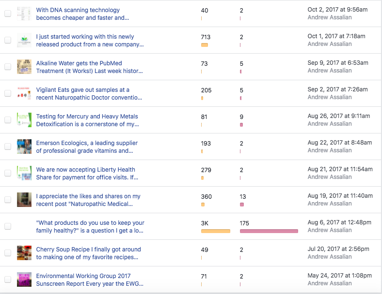The width and height of the screenshot is (382, 294).
Task: Select the DNA scanning technology post checkbox
Action: [8, 14]
